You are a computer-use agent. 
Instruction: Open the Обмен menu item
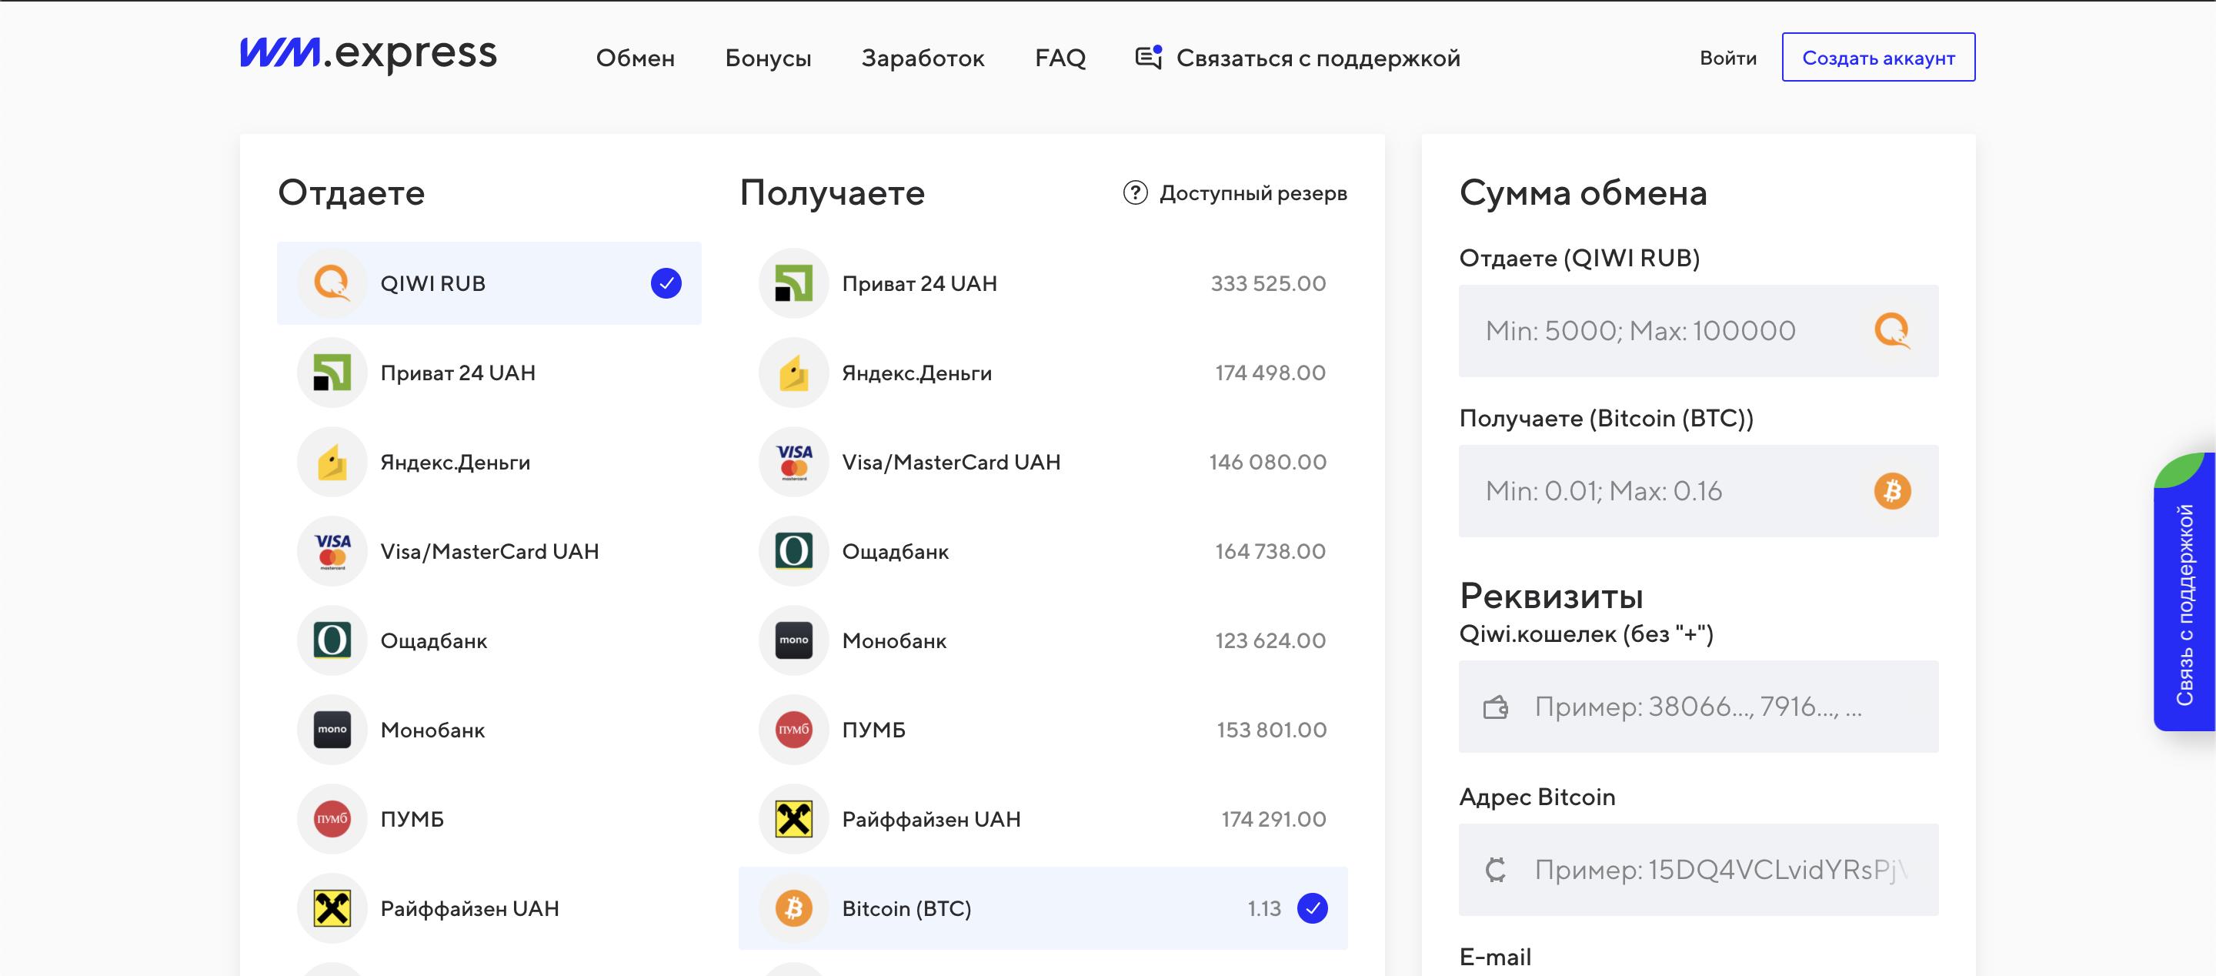pos(635,58)
